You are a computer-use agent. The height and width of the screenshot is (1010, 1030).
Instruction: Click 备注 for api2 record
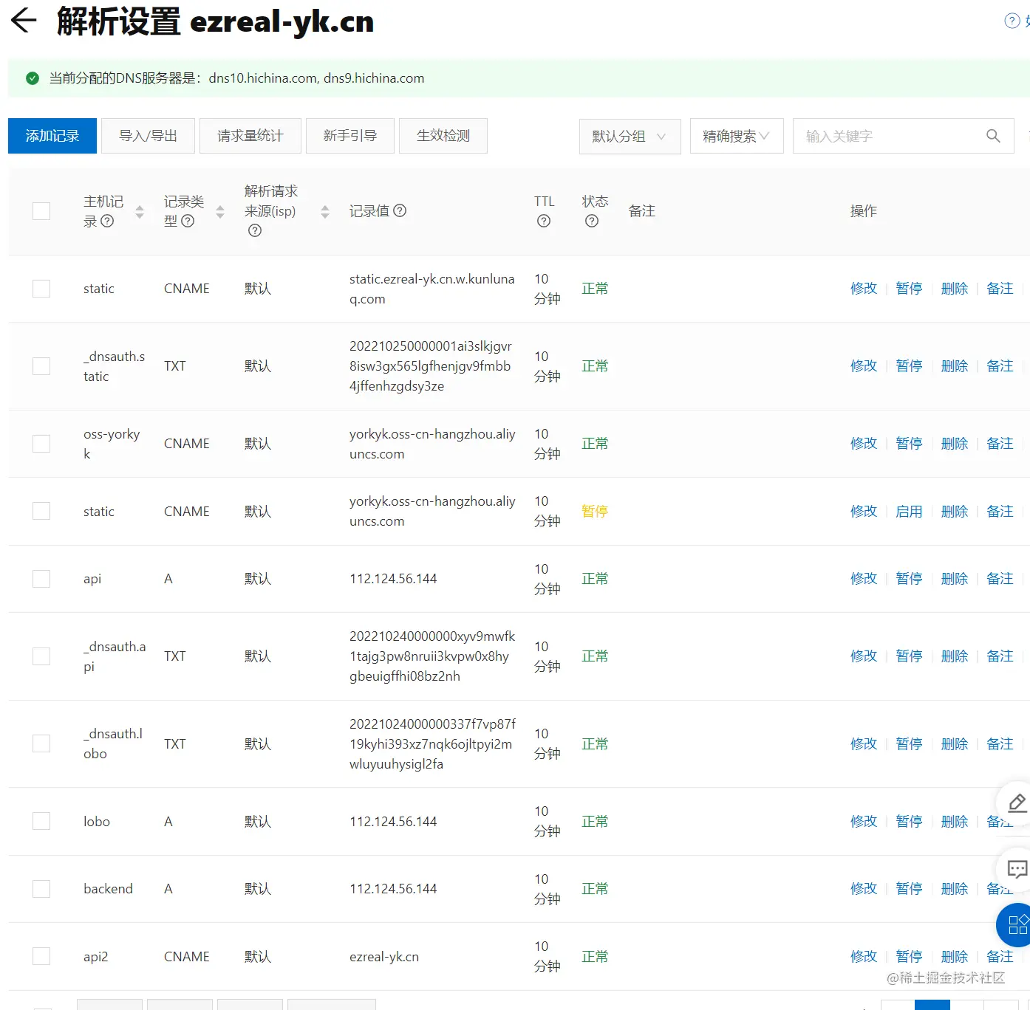click(x=1000, y=957)
